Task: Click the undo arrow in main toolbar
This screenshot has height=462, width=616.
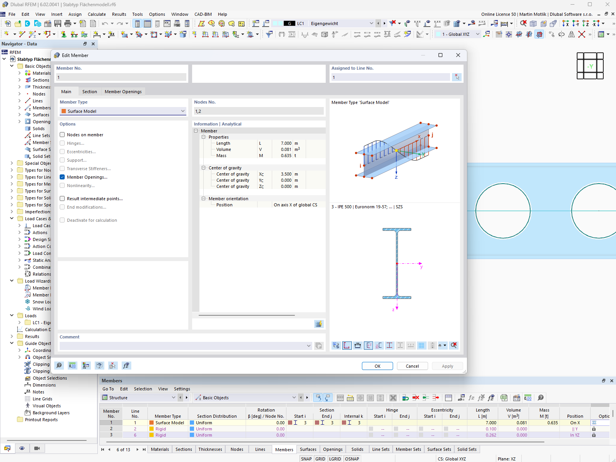Action: pos(105,23)
